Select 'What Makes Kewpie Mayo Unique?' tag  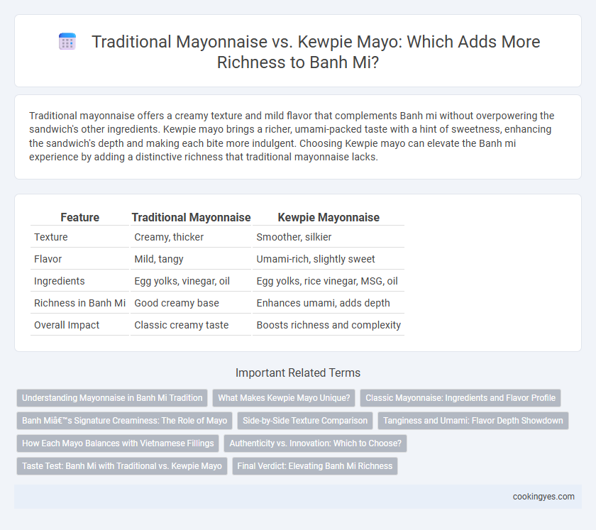pos(284,398)
